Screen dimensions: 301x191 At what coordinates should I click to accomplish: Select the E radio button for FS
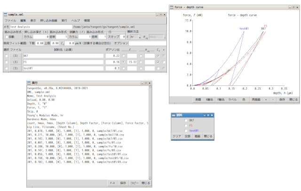tap(123, 62)
